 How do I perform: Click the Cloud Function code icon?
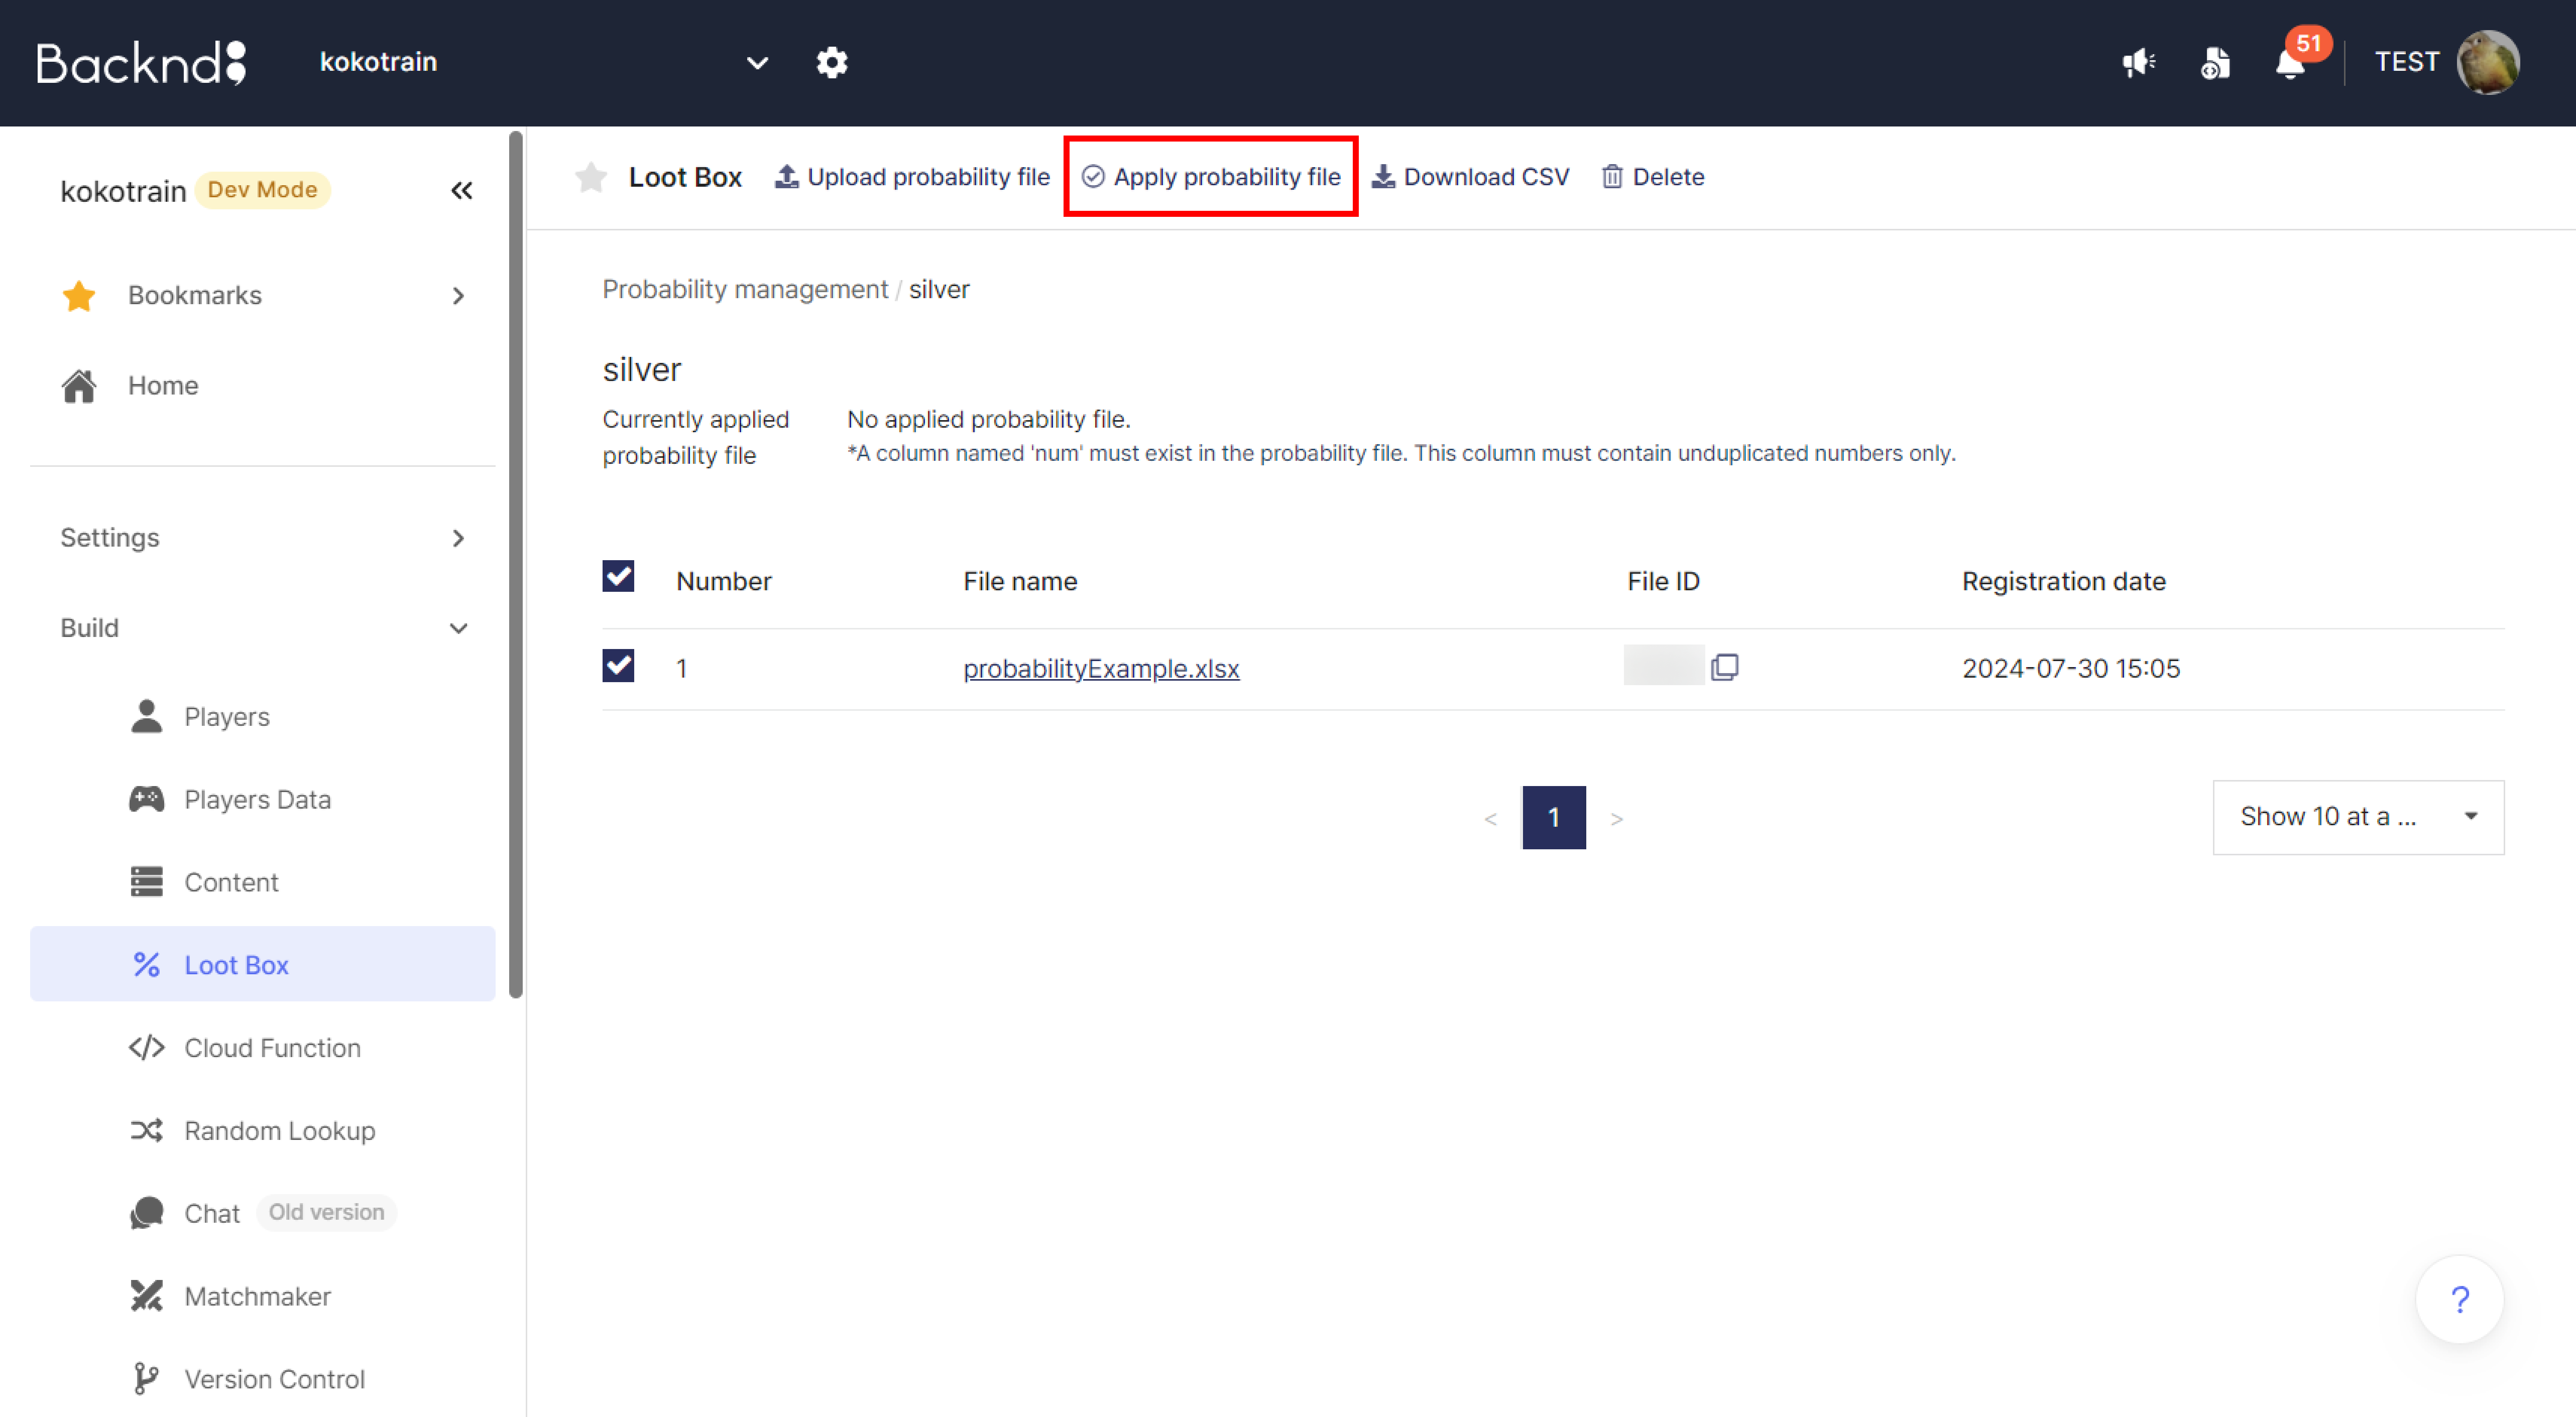[x=147, y=1047]
